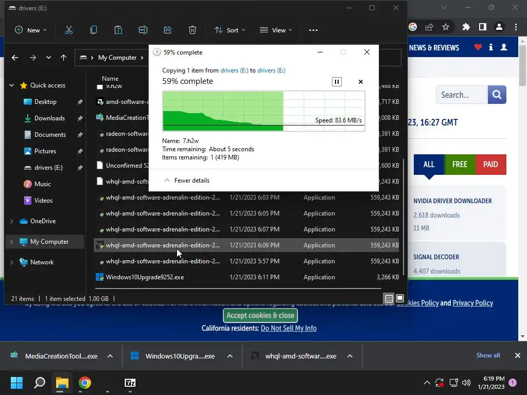The height and width of the screenshot is (395, 527).
Task: Open the New dropdown in Explorer
Action: click(30, 30)
